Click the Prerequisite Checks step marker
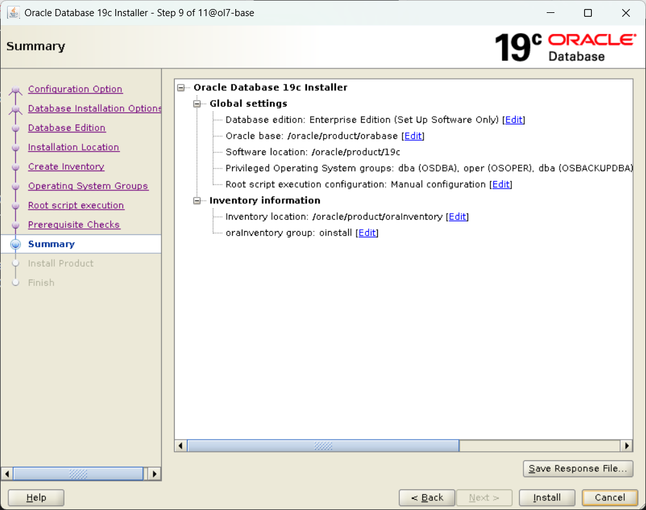 click(x=15, y=225)
